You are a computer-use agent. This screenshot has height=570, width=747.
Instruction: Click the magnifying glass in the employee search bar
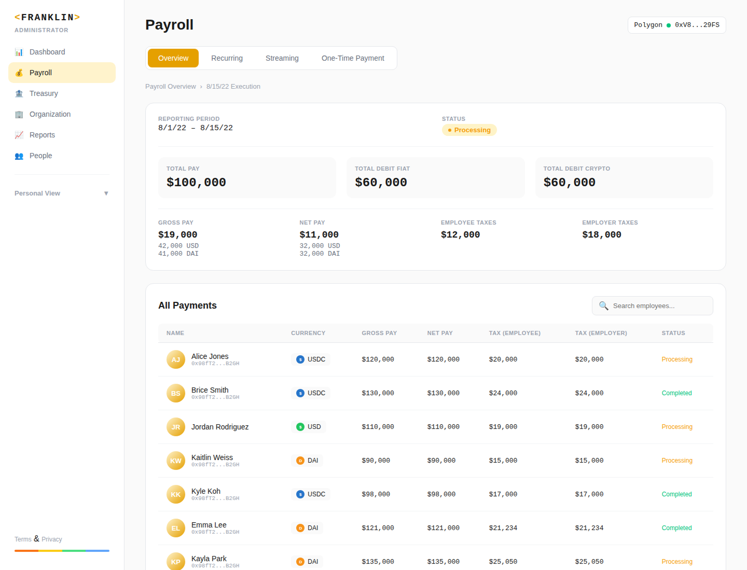coord(603,305)
